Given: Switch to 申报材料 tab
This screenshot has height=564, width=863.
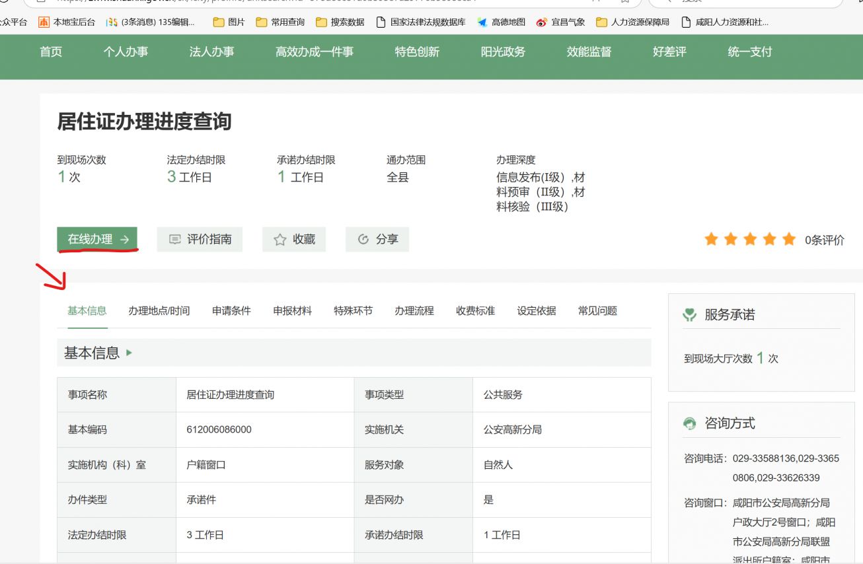Looking at the screenshot, I should (x=292, y=310).
